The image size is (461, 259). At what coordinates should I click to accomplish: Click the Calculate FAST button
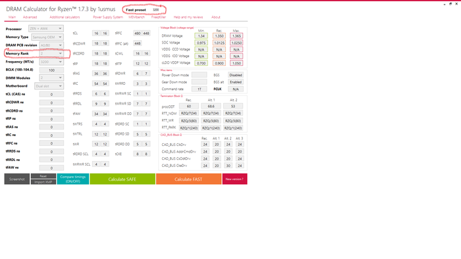tap(188, 179)
